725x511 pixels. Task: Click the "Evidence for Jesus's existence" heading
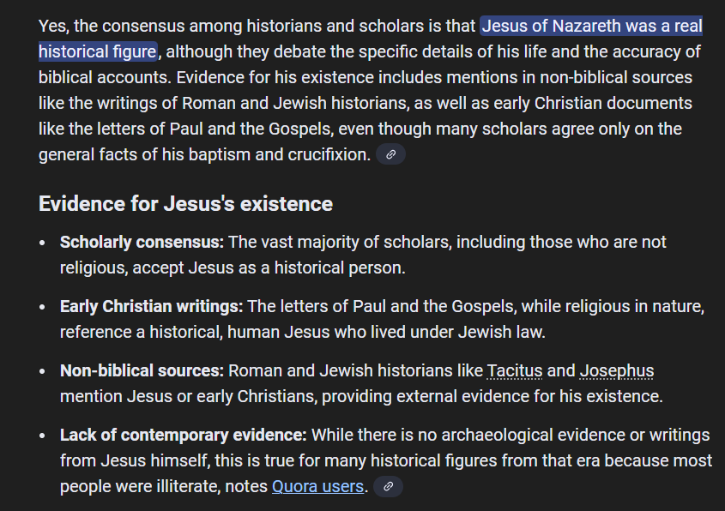[x=185, y=204]
